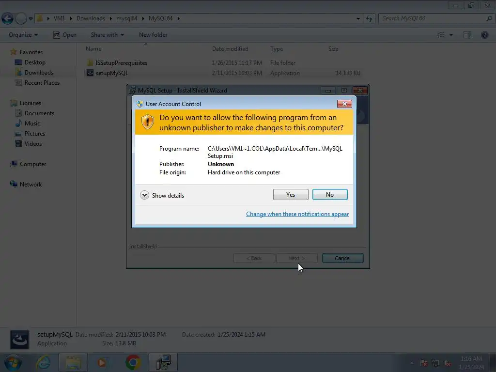
Task: Click the refresh button beside address bar
Action: coord(369,19)
